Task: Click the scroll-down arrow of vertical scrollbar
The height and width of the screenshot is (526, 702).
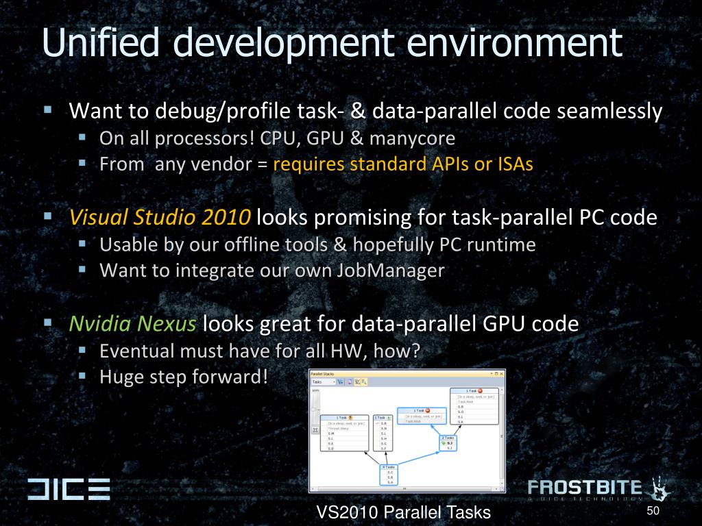Action: tap(502, 483)
